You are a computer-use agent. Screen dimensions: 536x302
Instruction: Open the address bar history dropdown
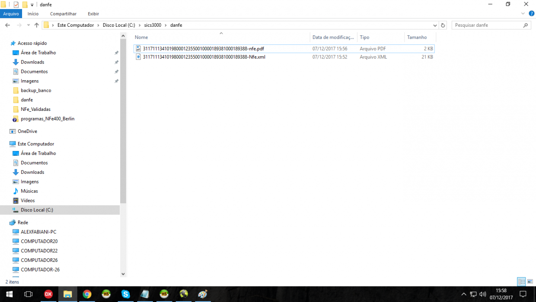435,25
